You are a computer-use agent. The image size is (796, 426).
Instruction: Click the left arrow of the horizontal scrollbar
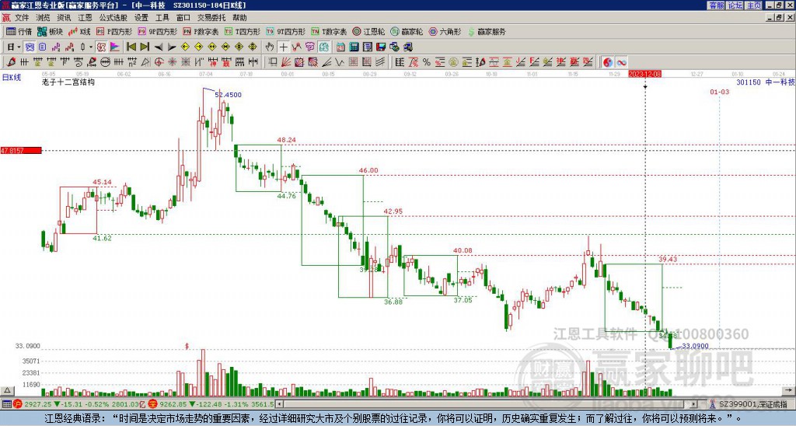point(280,404)
